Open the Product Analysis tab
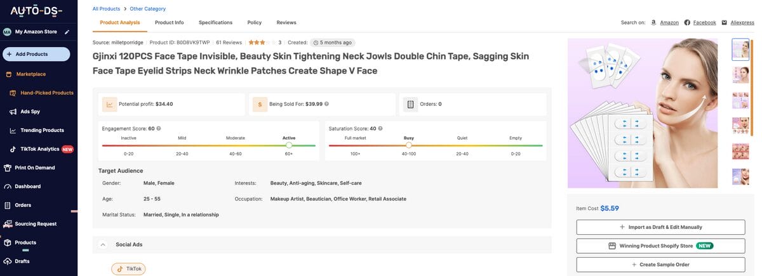This screenshot has height=276, width=762. [x=120, y=23]
